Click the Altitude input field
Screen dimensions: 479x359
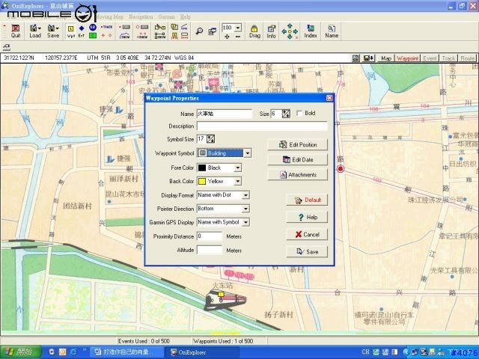(x=210, y=250)
